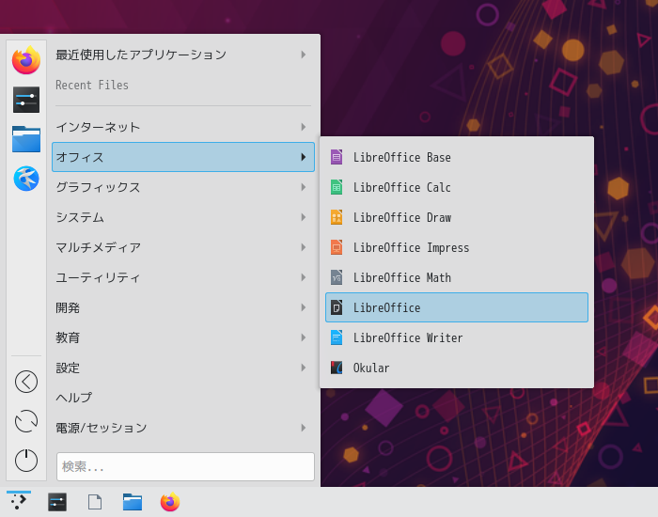This screenshot has height=517, width=658.
Task: Launch LibreOffice Impress by its label
Action: pos(412,248)
